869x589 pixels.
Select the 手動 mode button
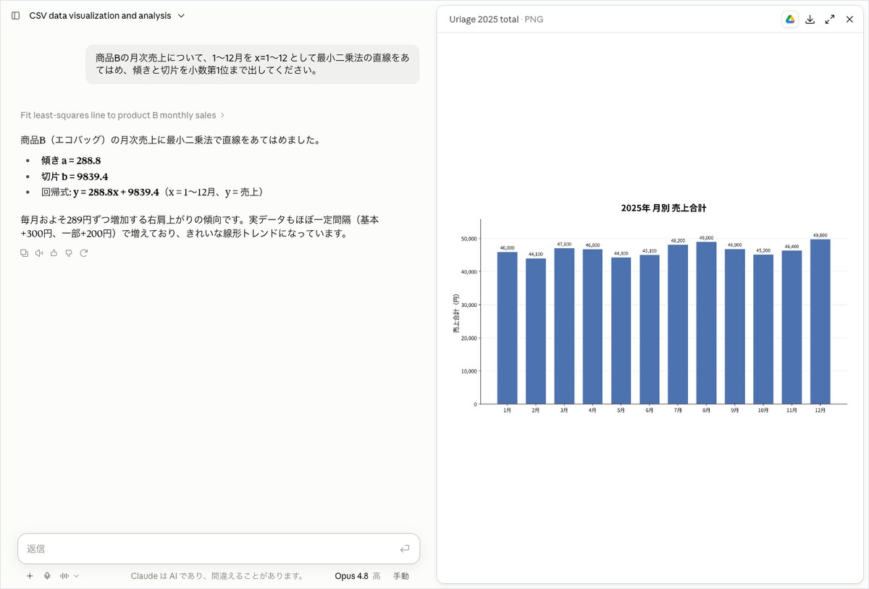click(401, 576)
